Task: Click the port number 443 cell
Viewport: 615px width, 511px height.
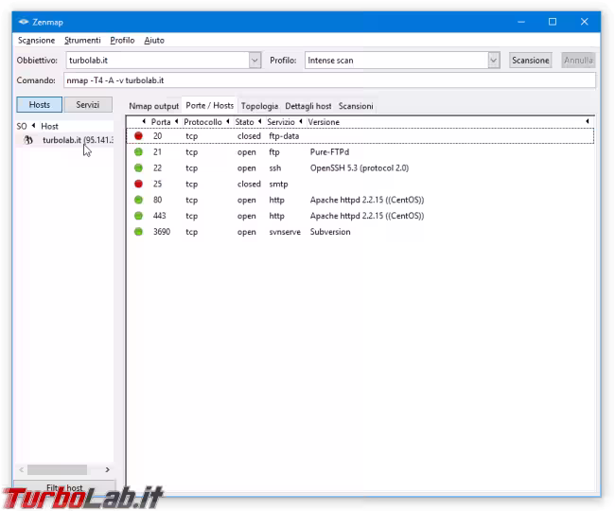Action: (160, 216)
